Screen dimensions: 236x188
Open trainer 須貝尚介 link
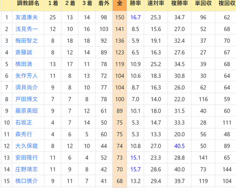27,88
